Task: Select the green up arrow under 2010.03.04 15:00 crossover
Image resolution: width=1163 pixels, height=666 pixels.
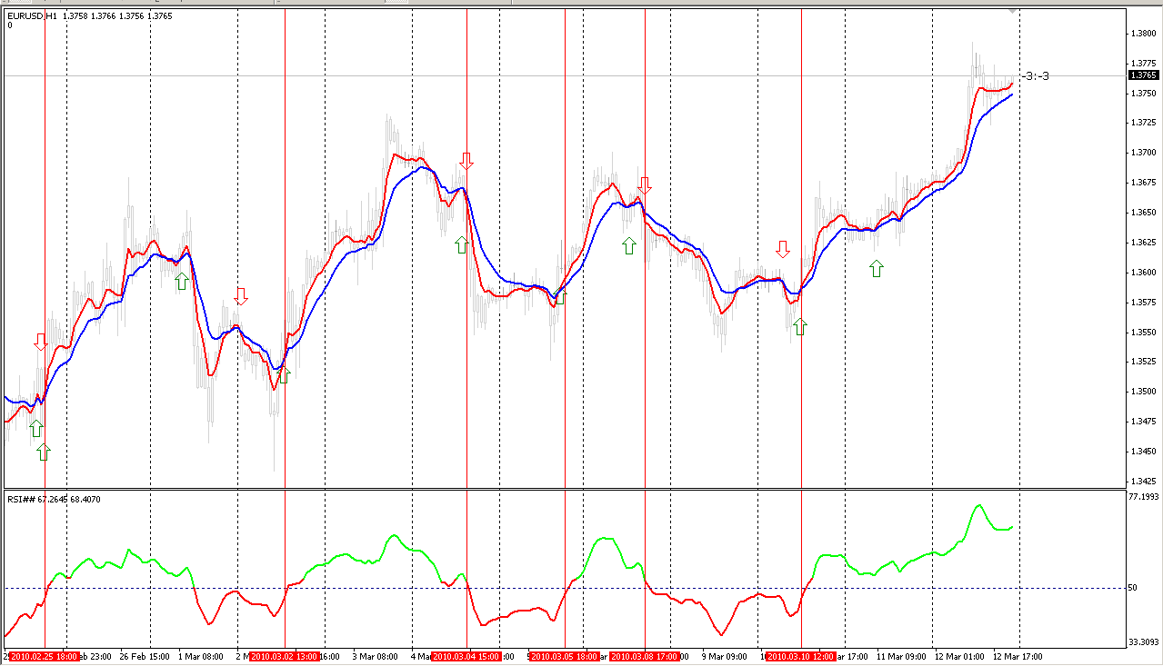Action: coord(462,244)
